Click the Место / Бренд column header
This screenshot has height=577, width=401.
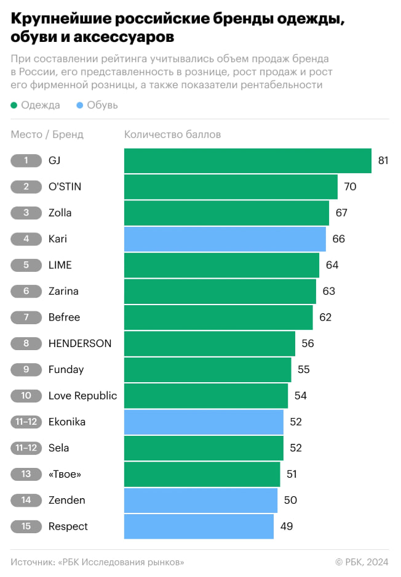click(47, 134)
